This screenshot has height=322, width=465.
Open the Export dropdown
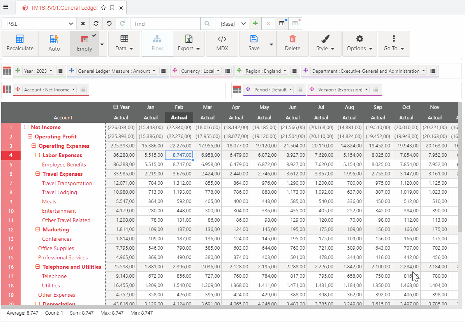[189, 44]
